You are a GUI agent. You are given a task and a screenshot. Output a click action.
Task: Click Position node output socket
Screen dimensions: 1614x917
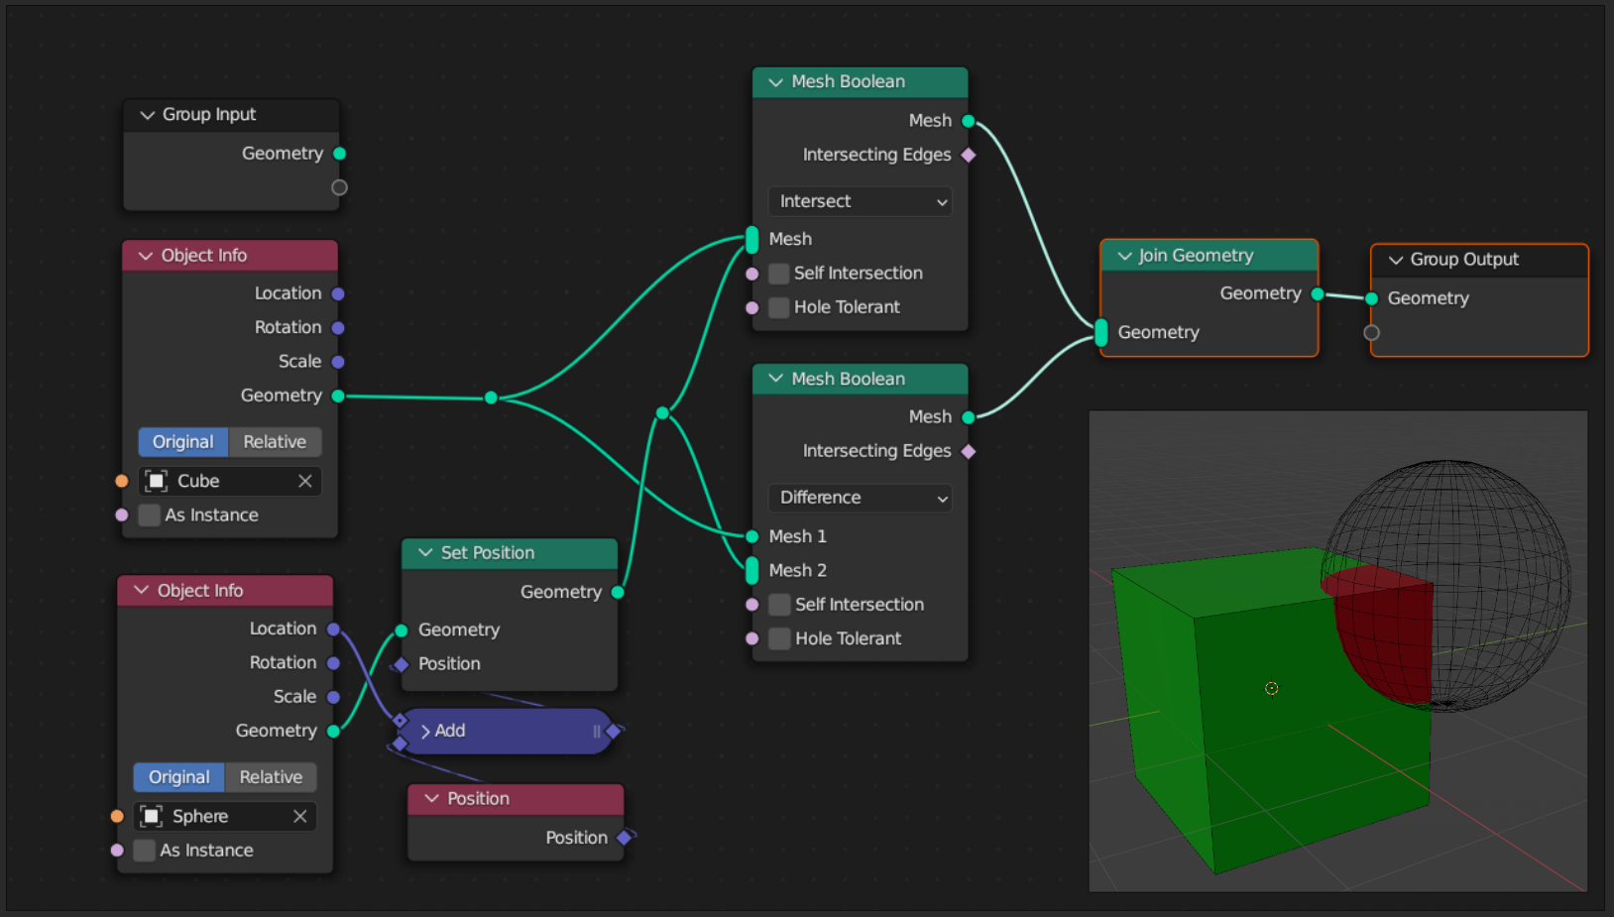(625, 838)
